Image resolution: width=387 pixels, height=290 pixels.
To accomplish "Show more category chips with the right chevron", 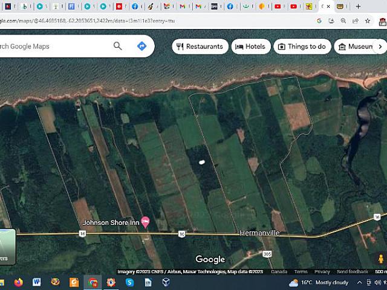I will tap(380, 47).
